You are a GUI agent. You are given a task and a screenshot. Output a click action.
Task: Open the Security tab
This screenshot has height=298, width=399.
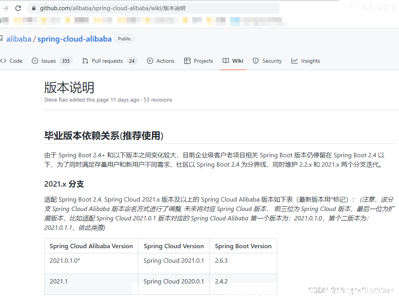(x=267, y=61)
